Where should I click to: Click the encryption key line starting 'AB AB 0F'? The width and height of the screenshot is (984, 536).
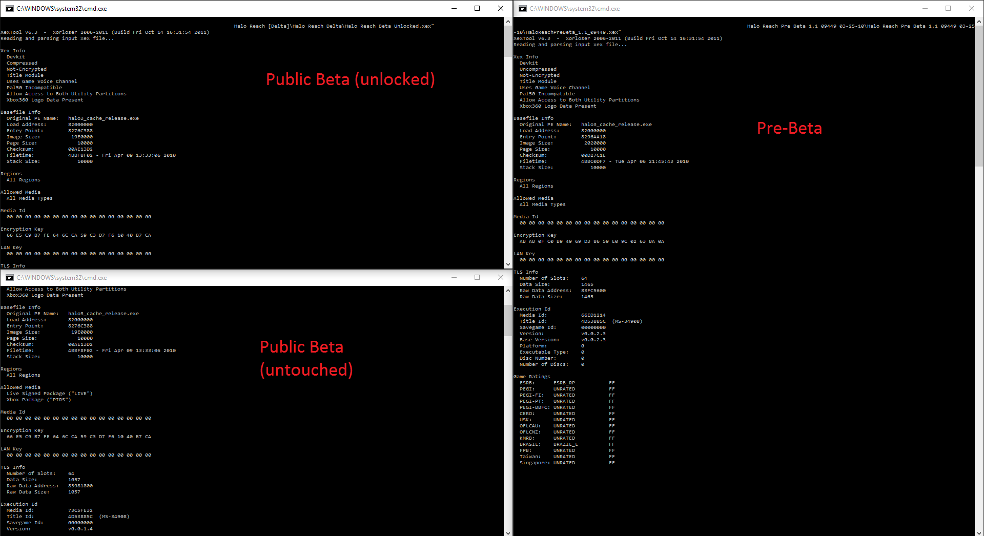(591, 241)
